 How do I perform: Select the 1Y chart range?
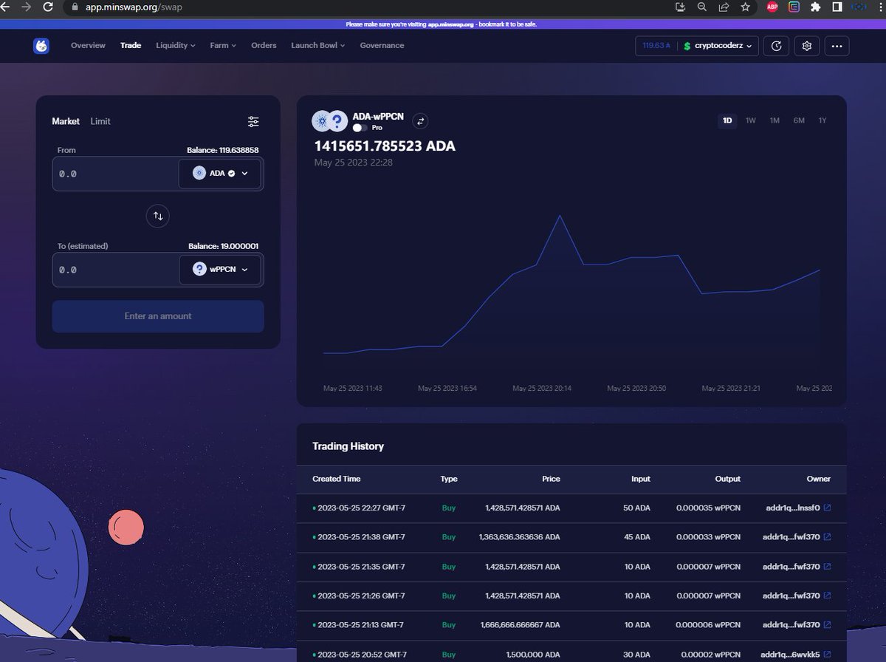click(823, 120)
